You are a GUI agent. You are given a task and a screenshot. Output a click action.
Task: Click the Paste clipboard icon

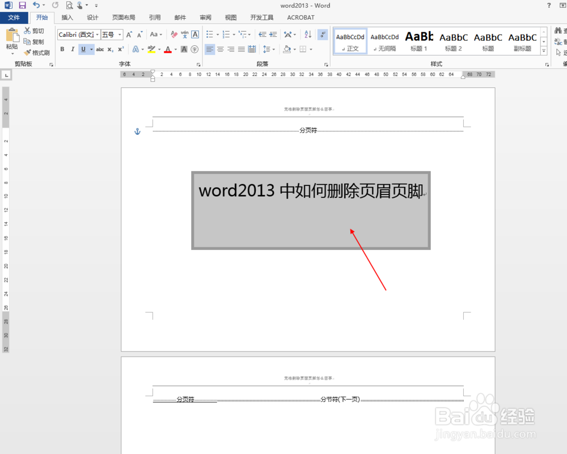[12, 35]
